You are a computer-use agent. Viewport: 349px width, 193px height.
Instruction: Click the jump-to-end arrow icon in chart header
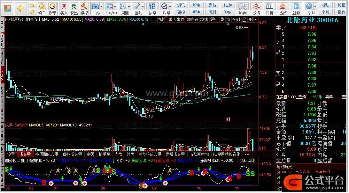tap(251, 19)
